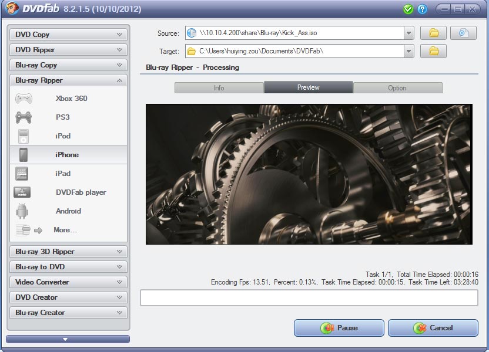
Task: Click the iPad device icon
Action: point(22,174)
